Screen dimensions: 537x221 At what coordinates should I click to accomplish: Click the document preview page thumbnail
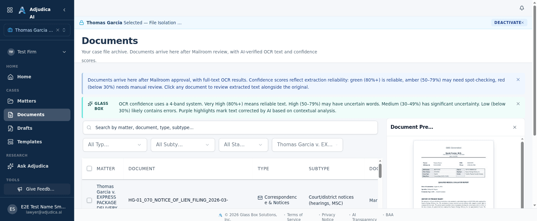pos(454,174)
